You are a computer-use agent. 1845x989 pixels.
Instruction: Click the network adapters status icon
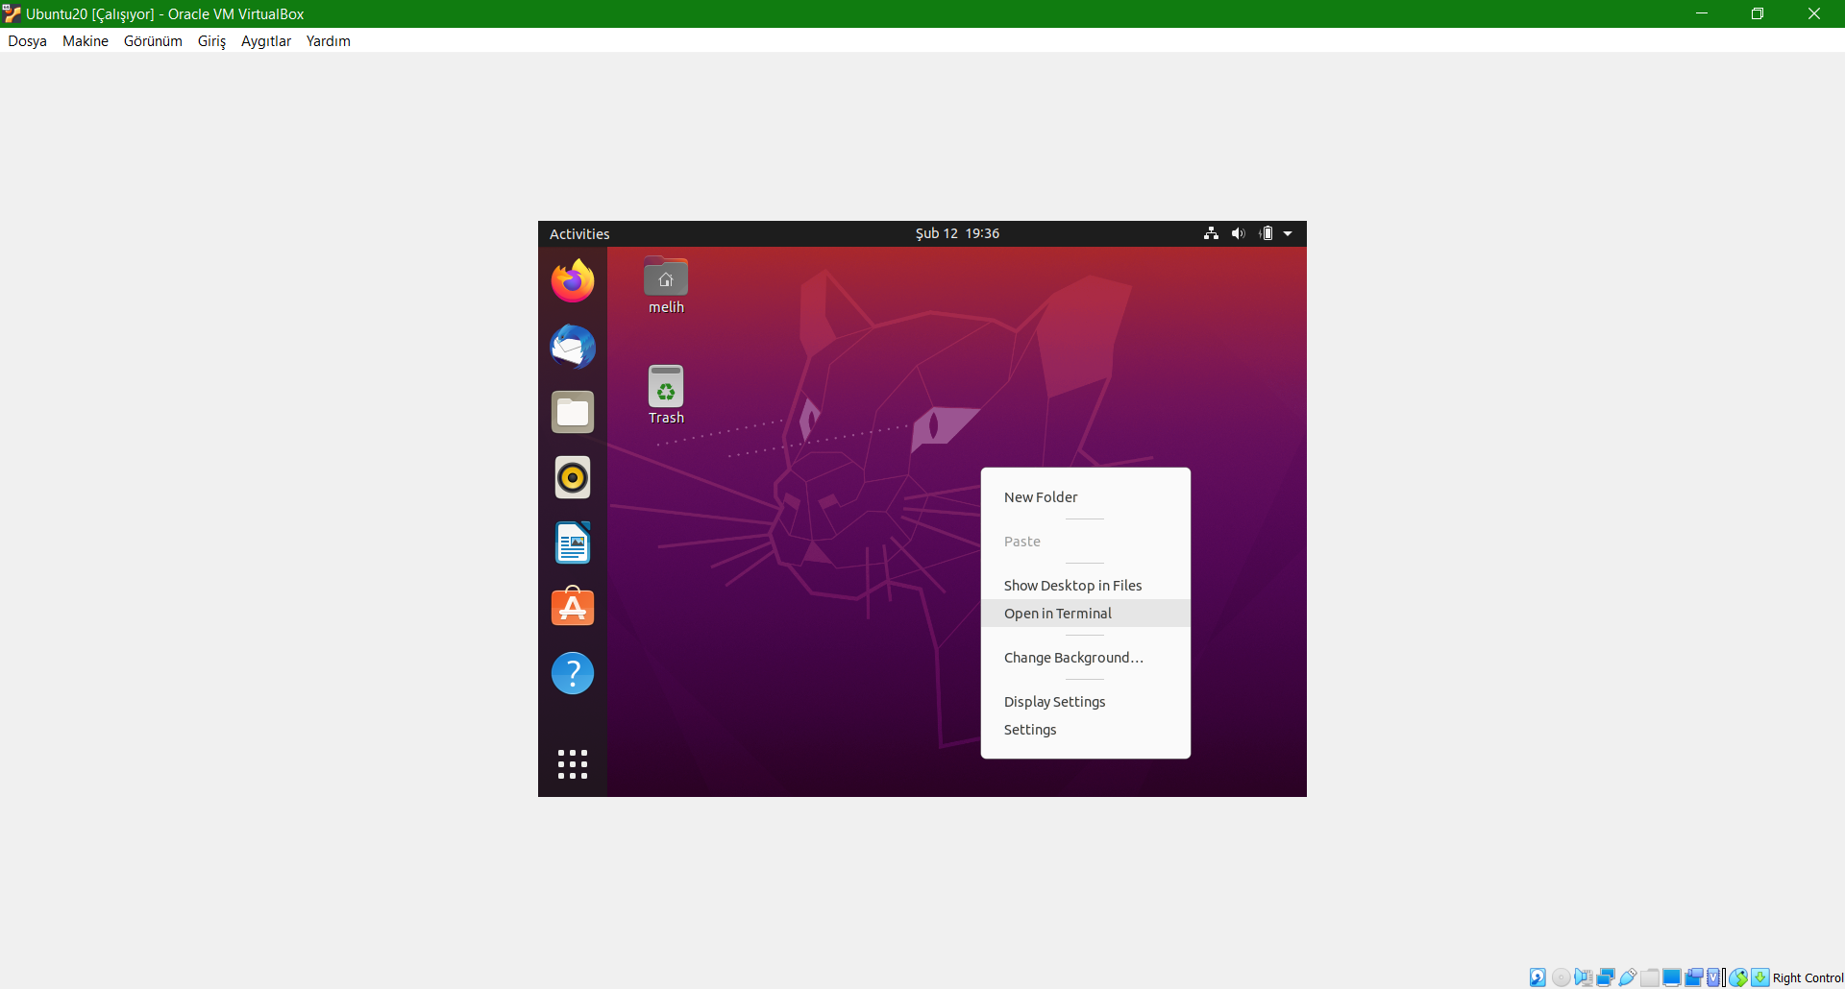point(1606,977)
